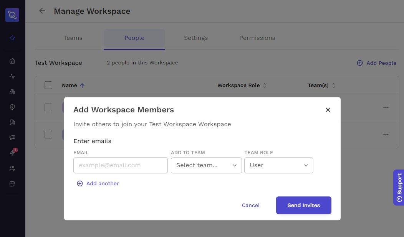Open the shield security icon
404x237 pixels.
(x=12, y=107)
